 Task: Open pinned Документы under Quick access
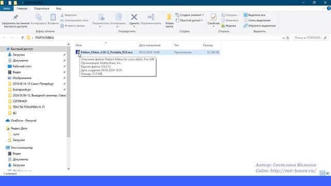[20, 60]
